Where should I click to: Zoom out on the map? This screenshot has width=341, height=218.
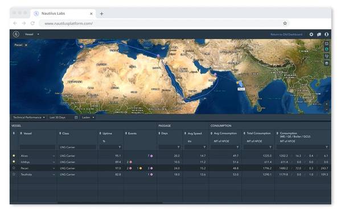pyautogui.click(x=326, y=110)
